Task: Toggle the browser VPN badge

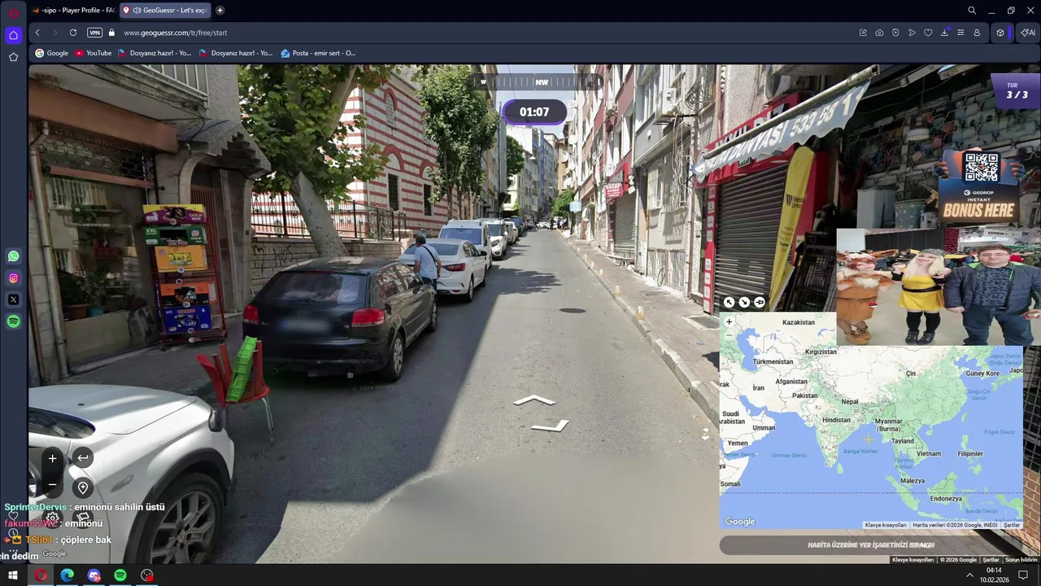Action: (94, 33)
